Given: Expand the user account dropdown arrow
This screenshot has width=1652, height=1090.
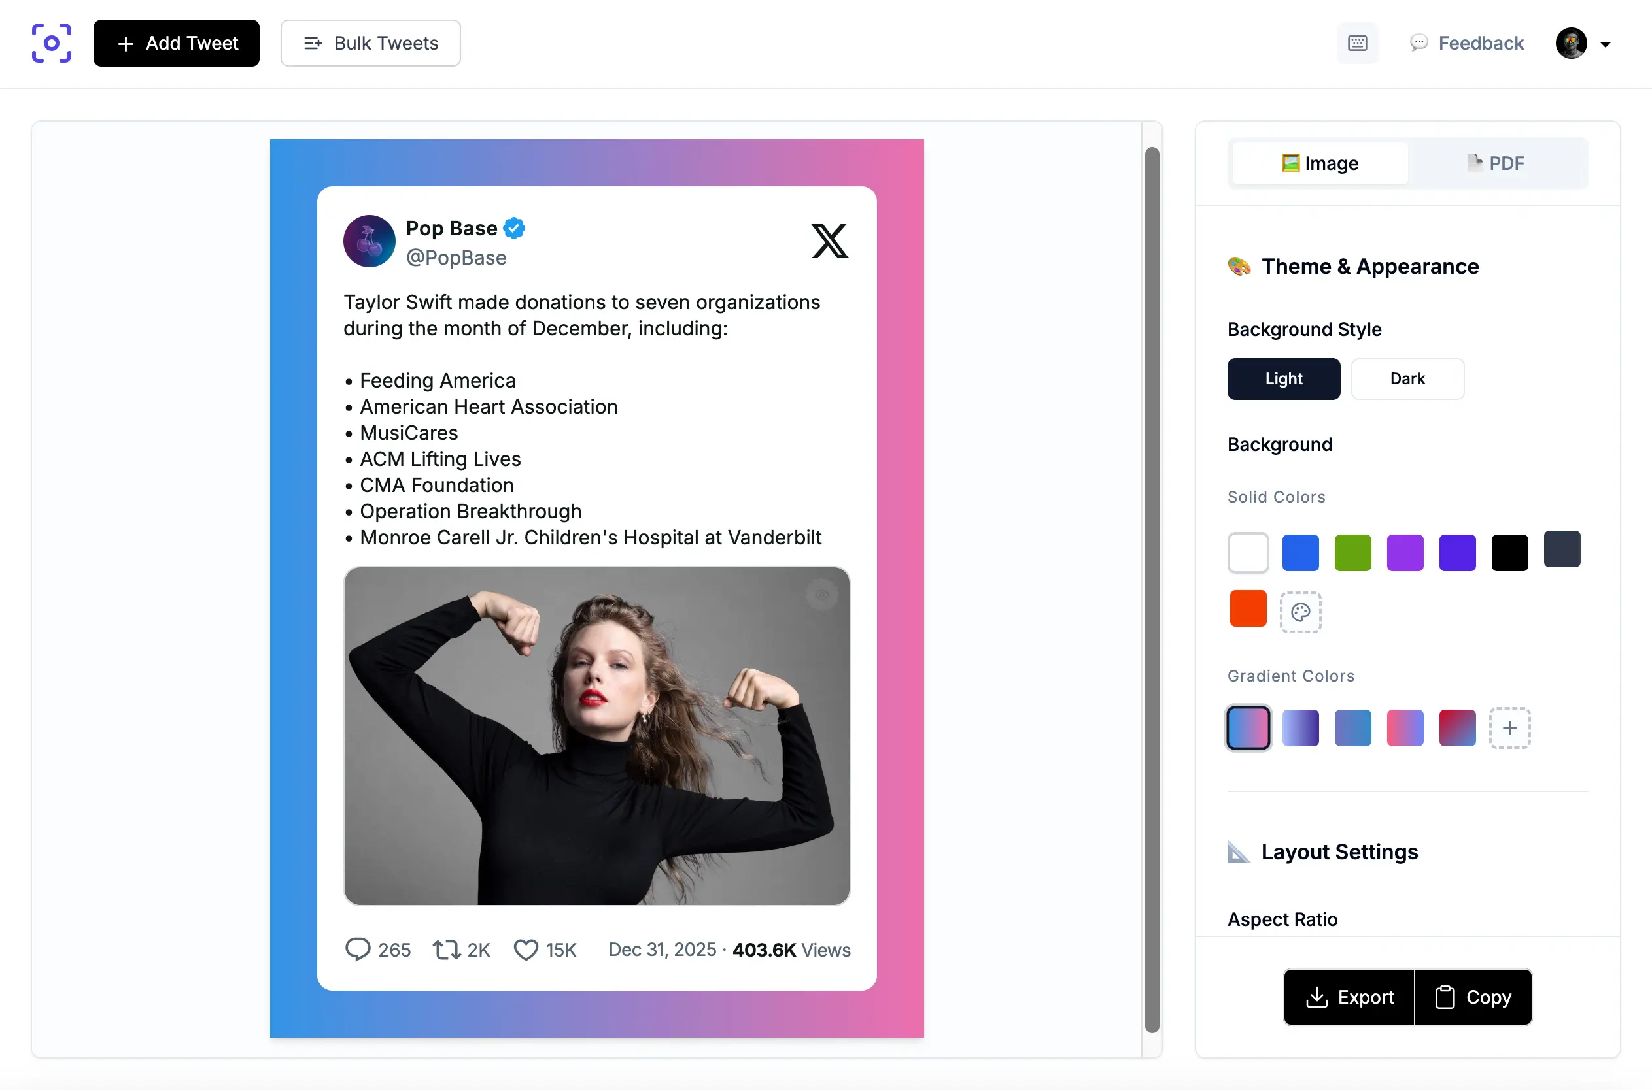Looking at the screenshot, I should [x=1605, y=44].
